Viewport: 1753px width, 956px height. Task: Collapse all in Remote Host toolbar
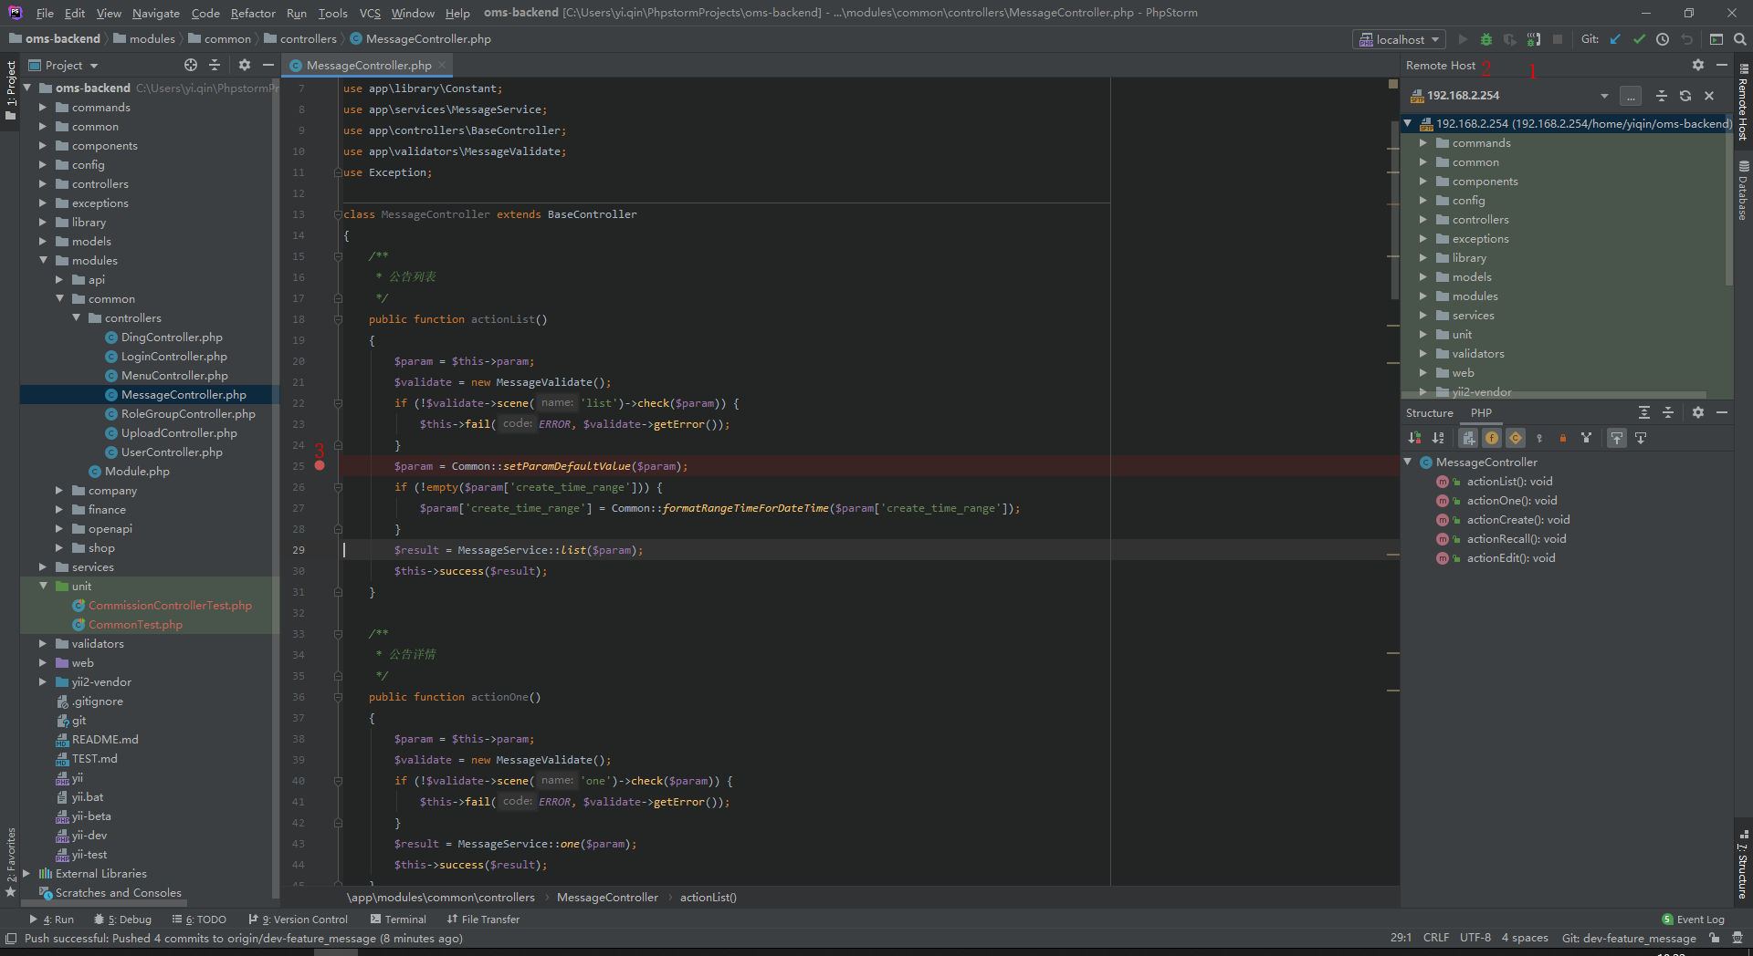[x=1662, y=96]
